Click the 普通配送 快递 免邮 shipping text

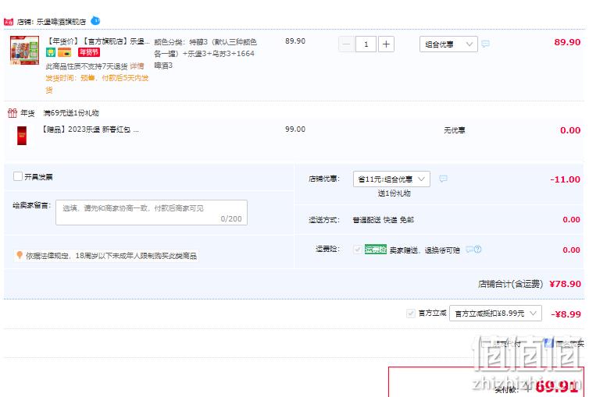click(383, 220)
